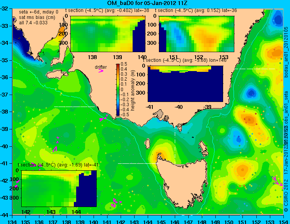Click the -38 latitude axis label

pos(5,112)
